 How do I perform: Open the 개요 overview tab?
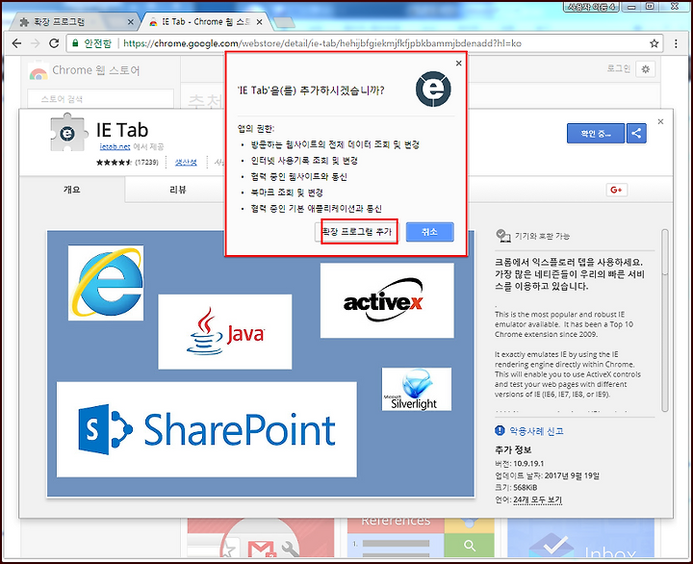pyautogui.click(x=71, y=190)
